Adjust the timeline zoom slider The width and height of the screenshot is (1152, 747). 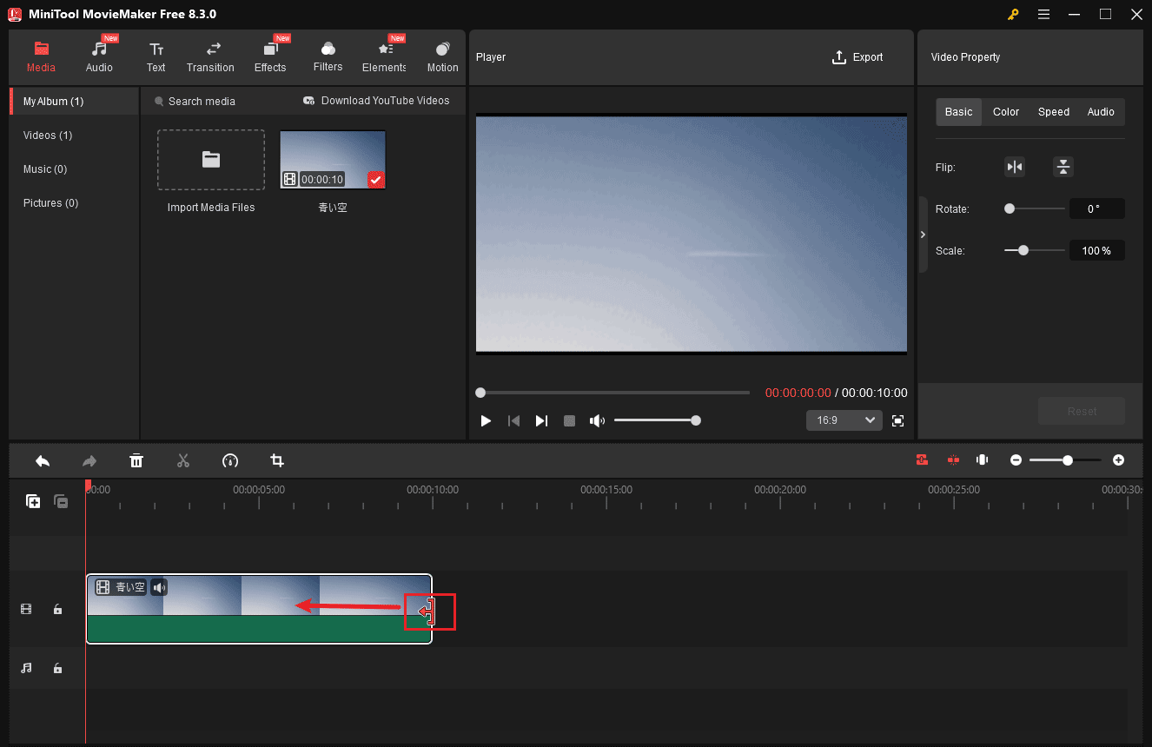[1066, 459]
